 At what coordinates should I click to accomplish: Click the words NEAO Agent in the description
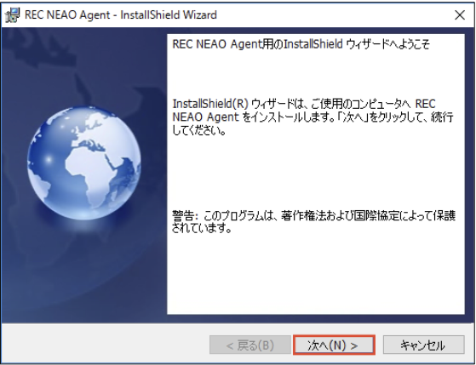206,117
